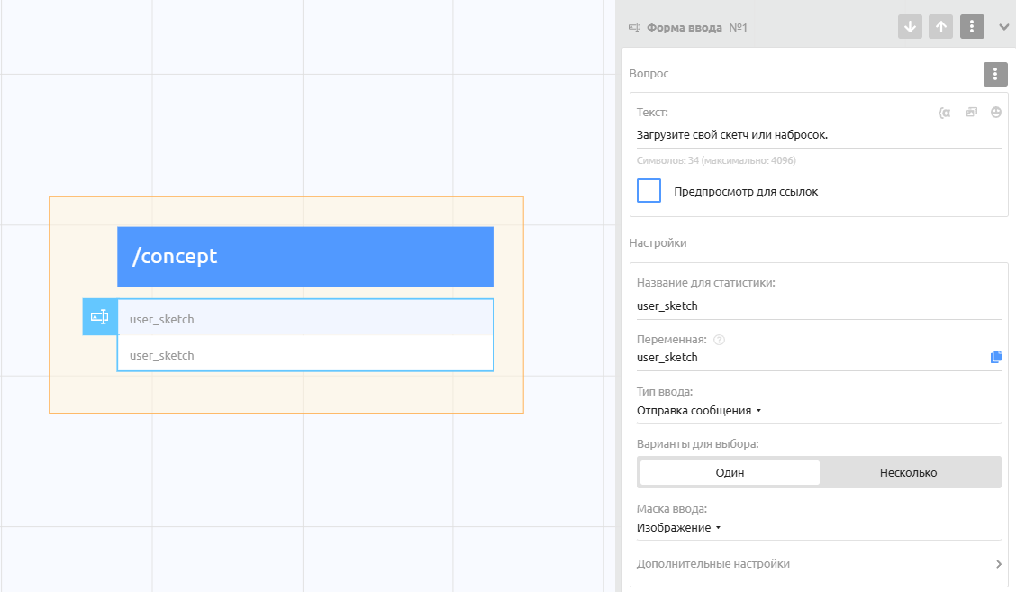Click the input form icon on canvas block
This screenshot has height=592, width=1016.
pyautogui.click(x=100, y=317)
